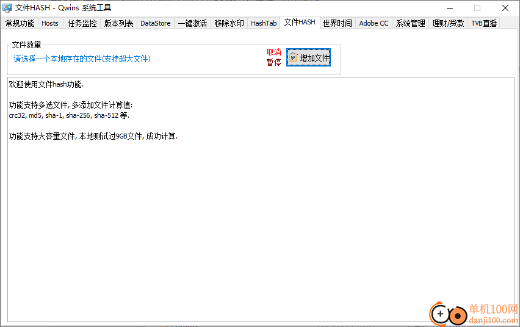Open the 系统管理 tab
The width and height of the screenshot is (520, 327).
[x=410, y=23]
